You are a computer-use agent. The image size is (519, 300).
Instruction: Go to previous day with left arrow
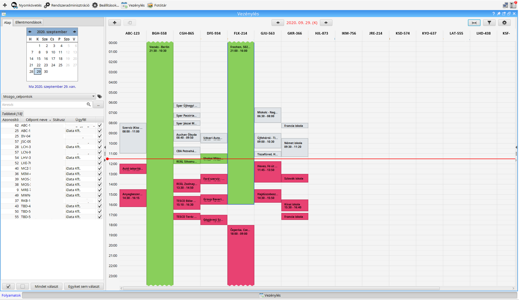[278, 23]
